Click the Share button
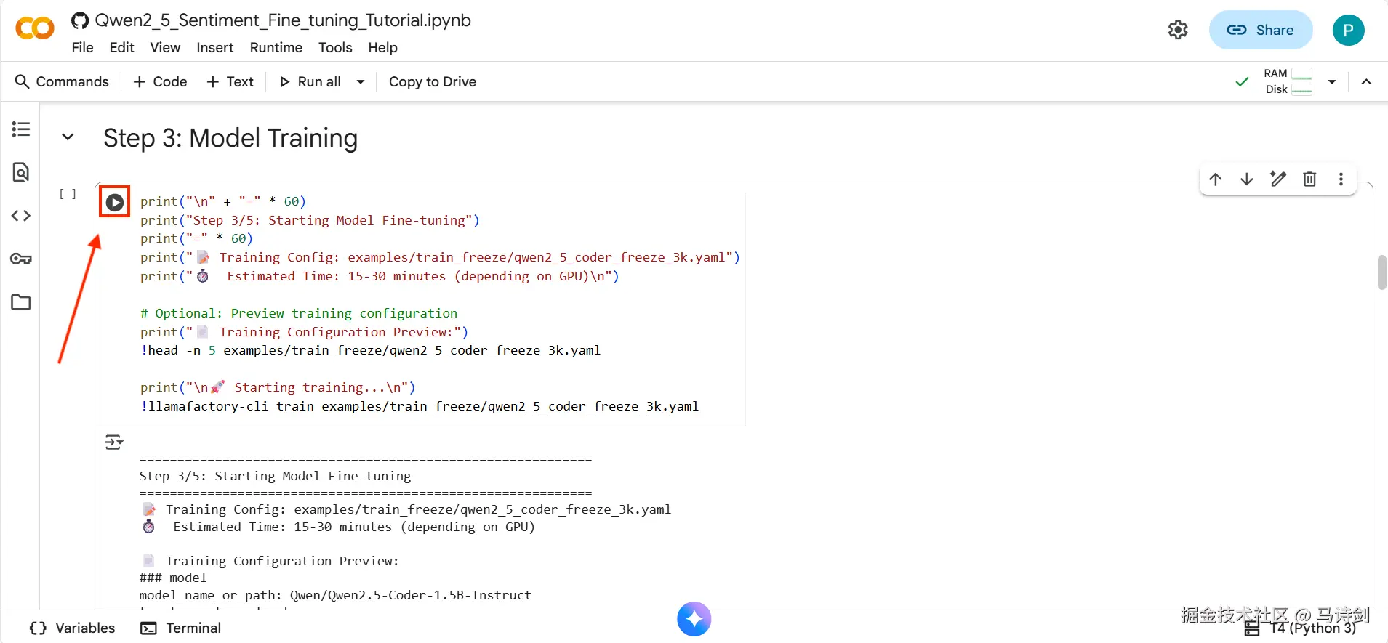The height and width of the screenshot is (643, 1388). click(1260, 30)
